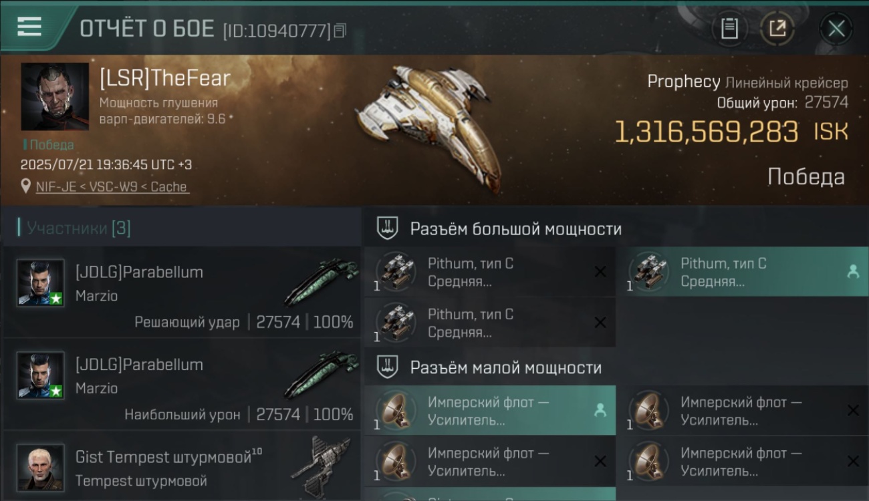Open the hamburger menu in the top-left corner
The width and height of the screenshot is (869, 501).
[29, 27]
